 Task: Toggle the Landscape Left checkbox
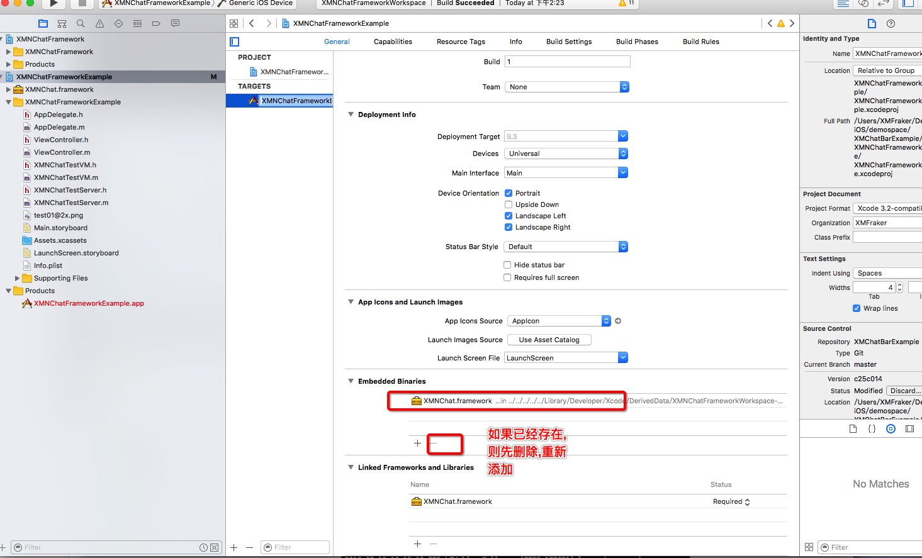509,216
